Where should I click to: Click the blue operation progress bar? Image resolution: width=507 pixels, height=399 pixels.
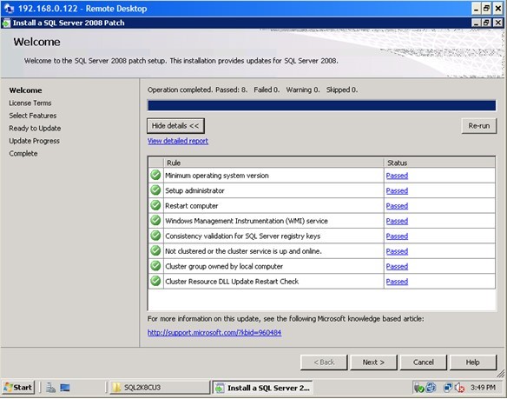[321, 105]
